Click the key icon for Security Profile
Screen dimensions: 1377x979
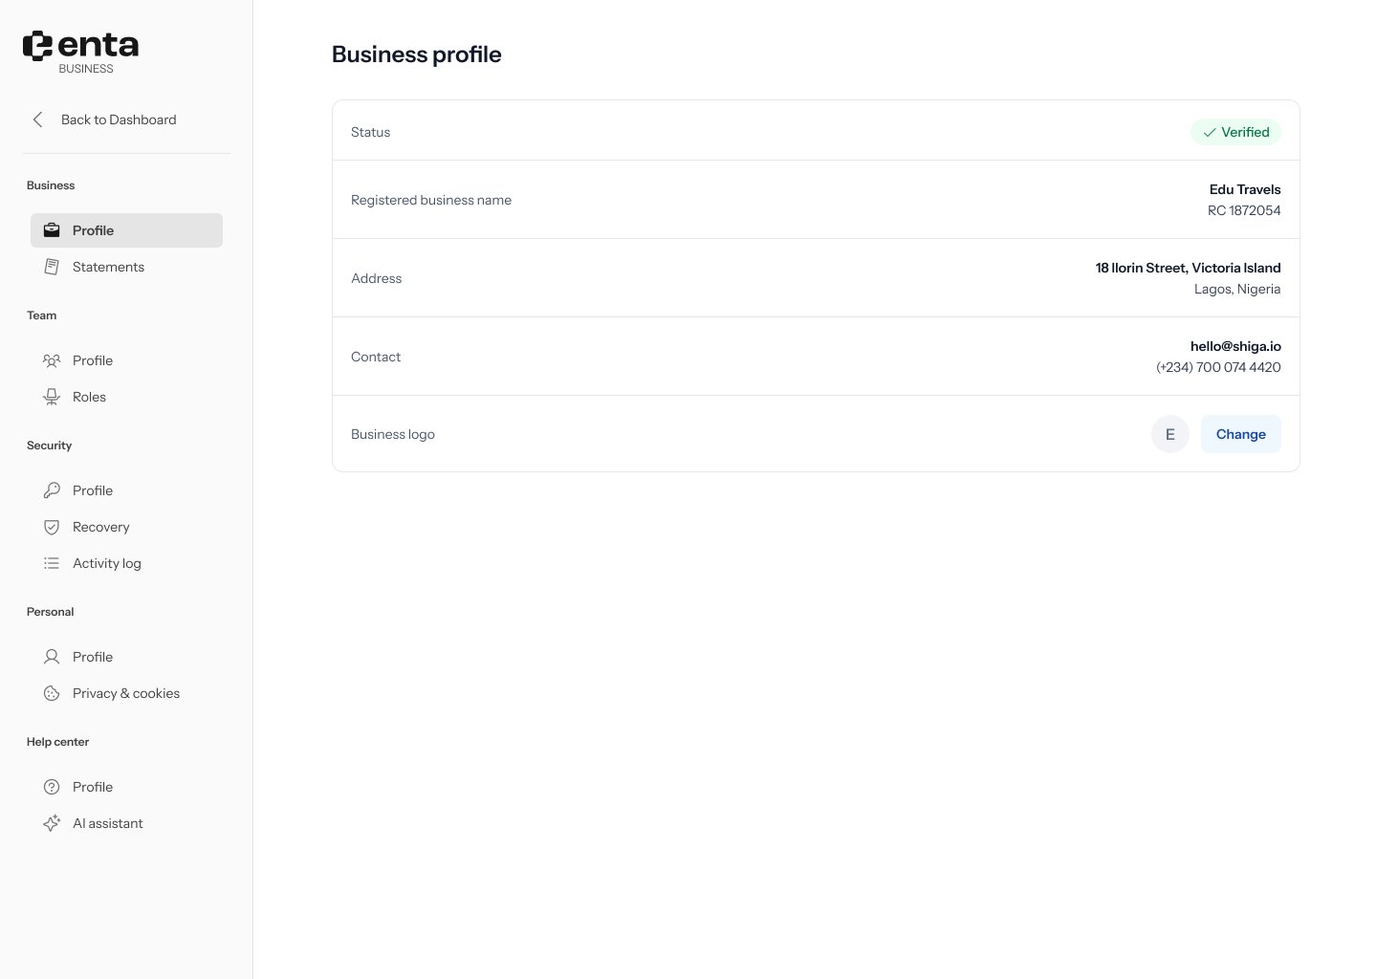click(52, 490)
